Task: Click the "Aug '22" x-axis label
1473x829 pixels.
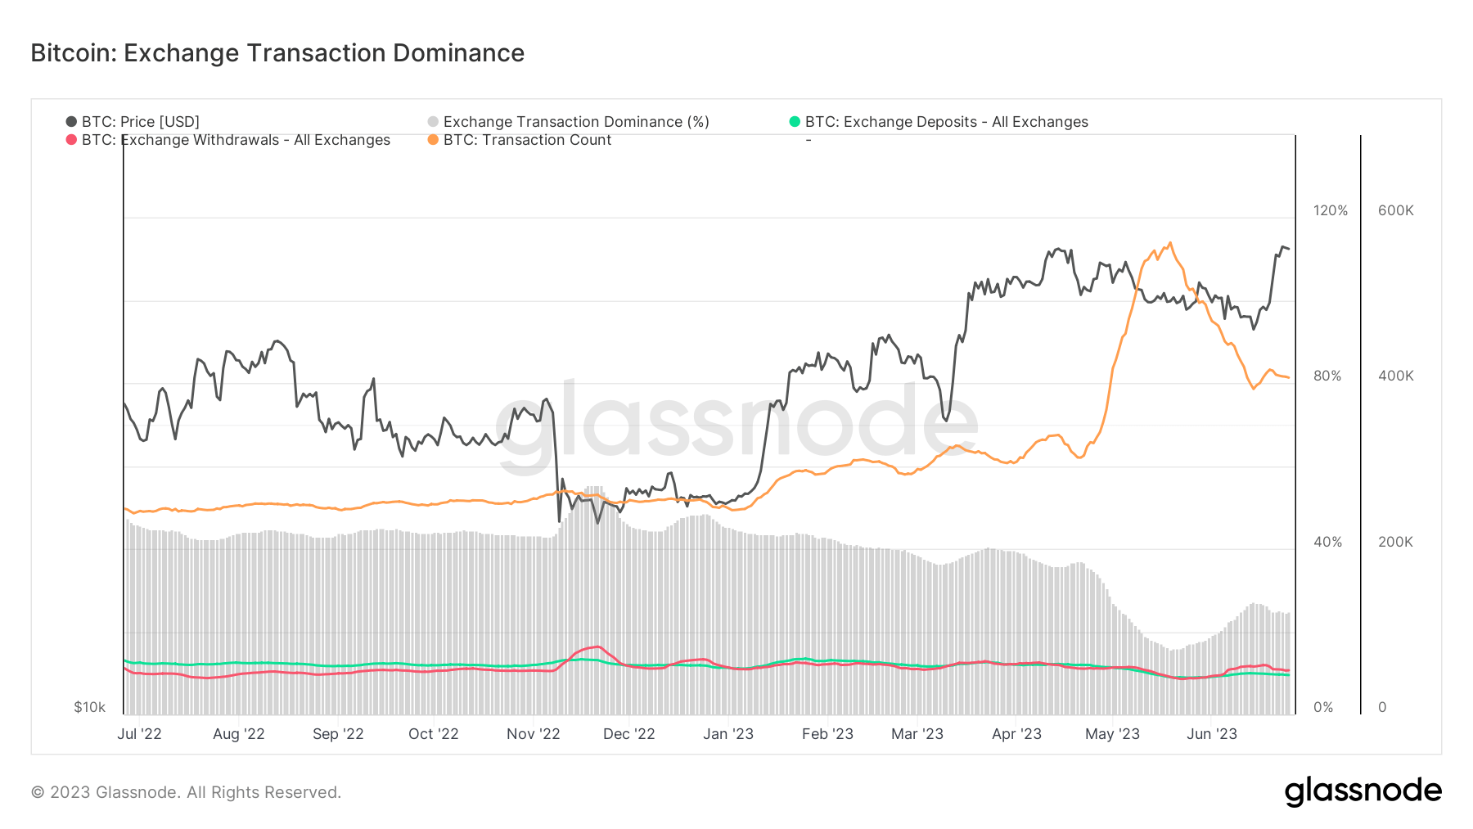Action: pyautogui.click(x=239, y=734)
